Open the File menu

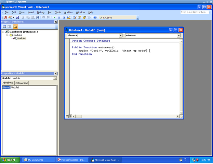tap(6, 12)
